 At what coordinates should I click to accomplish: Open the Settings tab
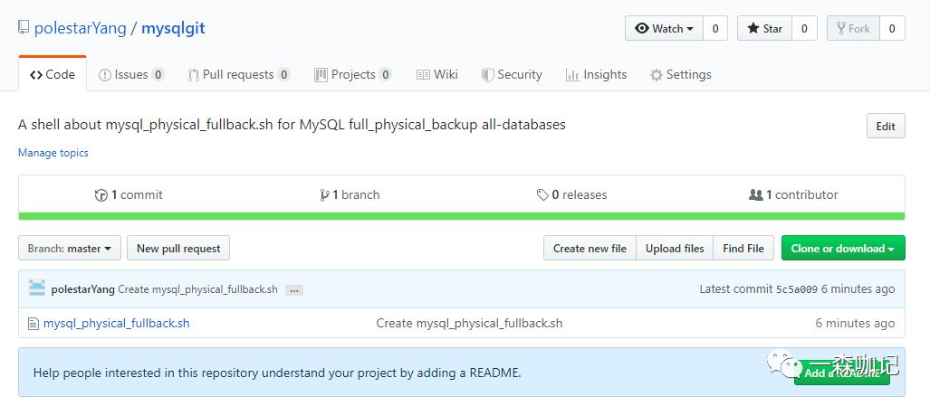(x=681, y=75)
